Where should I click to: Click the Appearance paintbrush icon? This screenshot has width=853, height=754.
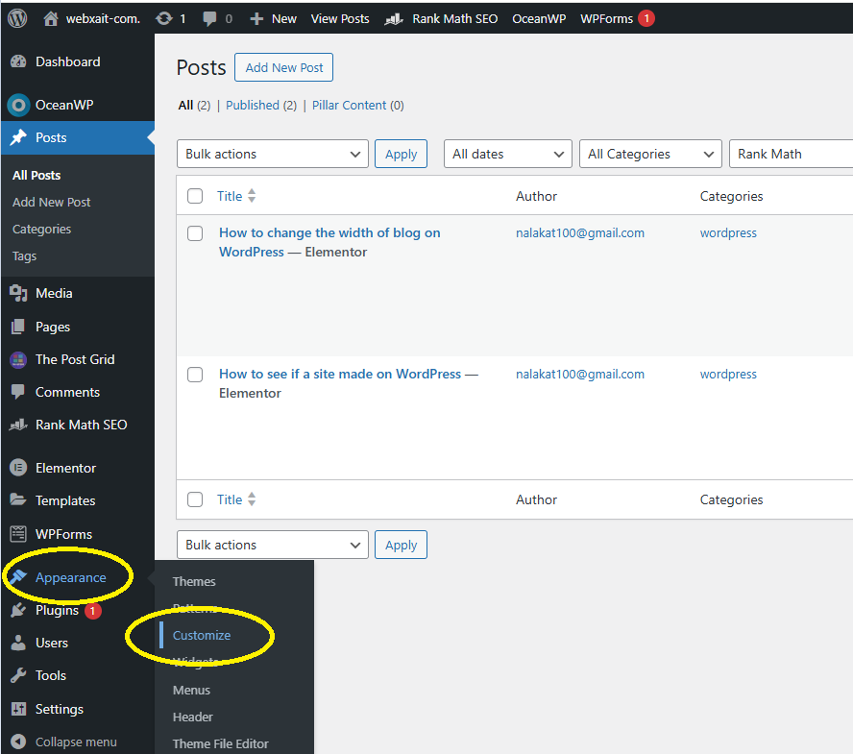click(x=18, y=577)
